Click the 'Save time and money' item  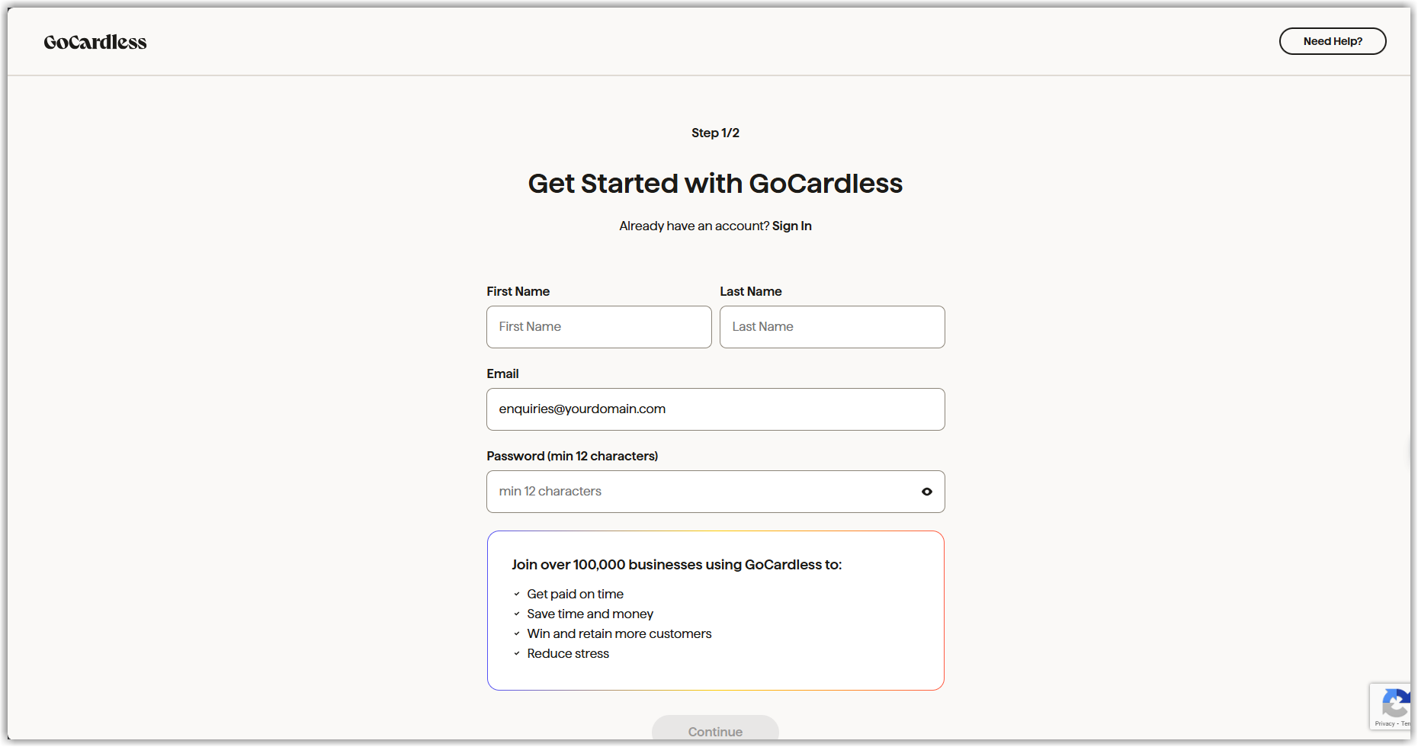[590, 614]
